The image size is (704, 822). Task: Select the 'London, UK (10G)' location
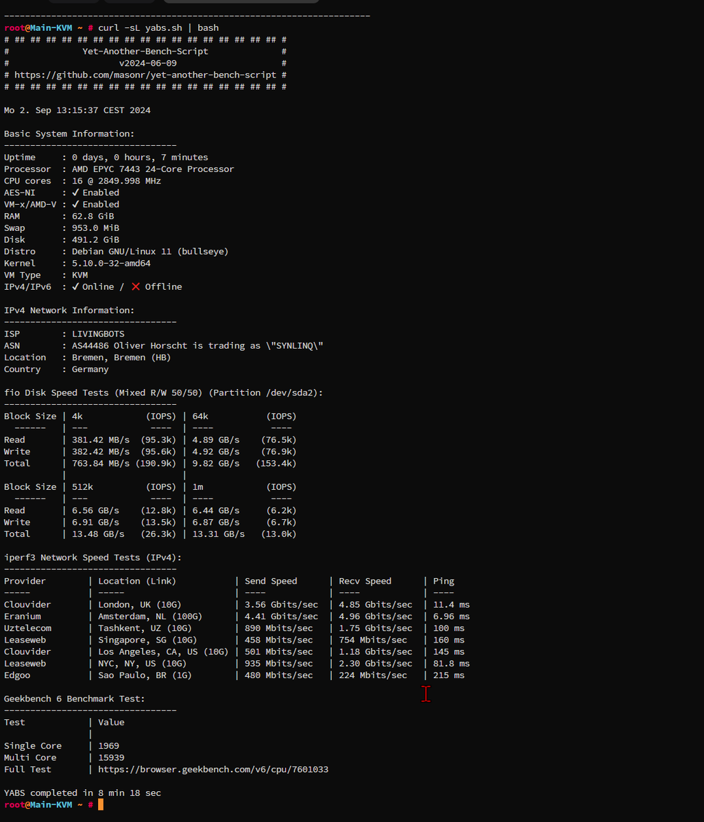140,604
